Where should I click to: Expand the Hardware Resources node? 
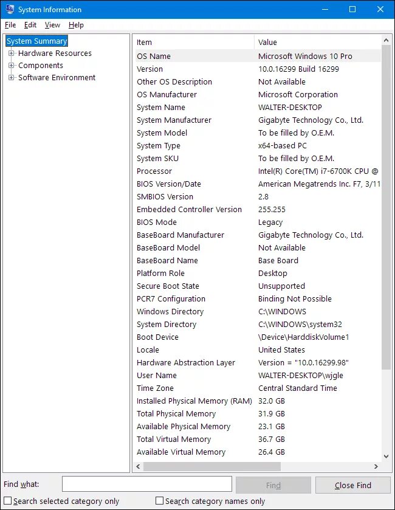click(x=11, y=53)
